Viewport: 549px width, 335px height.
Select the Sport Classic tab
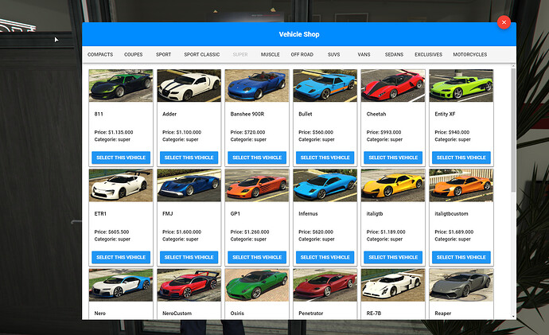[x=201, y=55]
